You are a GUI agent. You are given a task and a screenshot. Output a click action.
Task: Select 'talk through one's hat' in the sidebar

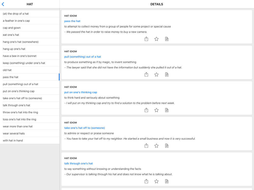[30, 105]
